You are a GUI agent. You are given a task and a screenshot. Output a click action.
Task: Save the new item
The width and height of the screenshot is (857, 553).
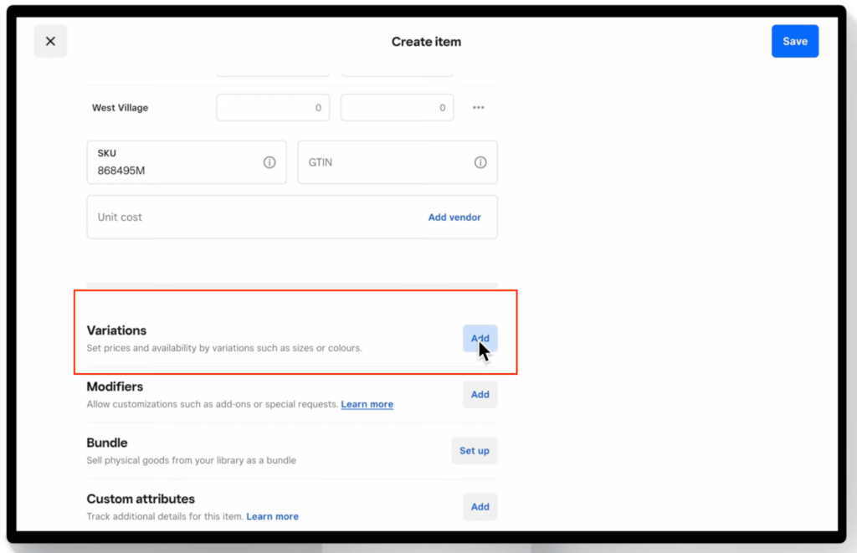coord(794,40)
